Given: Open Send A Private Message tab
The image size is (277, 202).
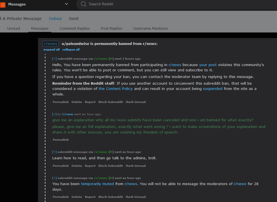Looking at the screenshot, I should (21, 19).
